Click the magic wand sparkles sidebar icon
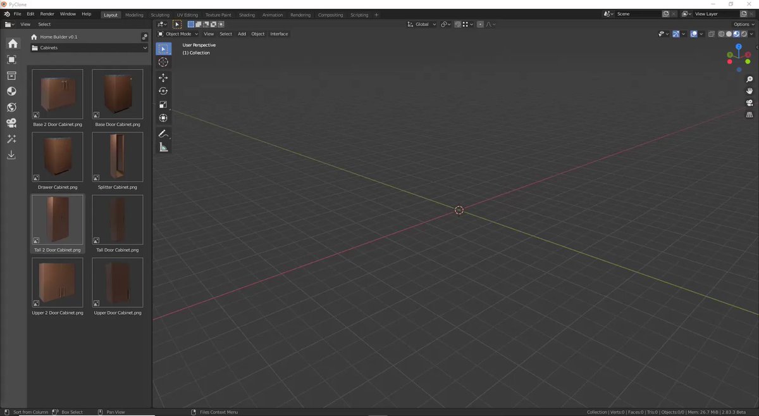This screenshot has height=416, width=759. pyautogui.click(x=11, y=139)
